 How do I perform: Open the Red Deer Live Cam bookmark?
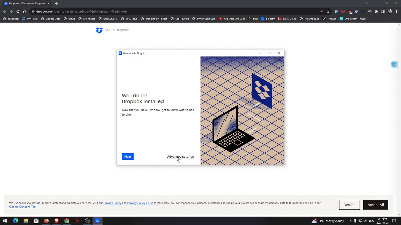(x=232, y=19)
